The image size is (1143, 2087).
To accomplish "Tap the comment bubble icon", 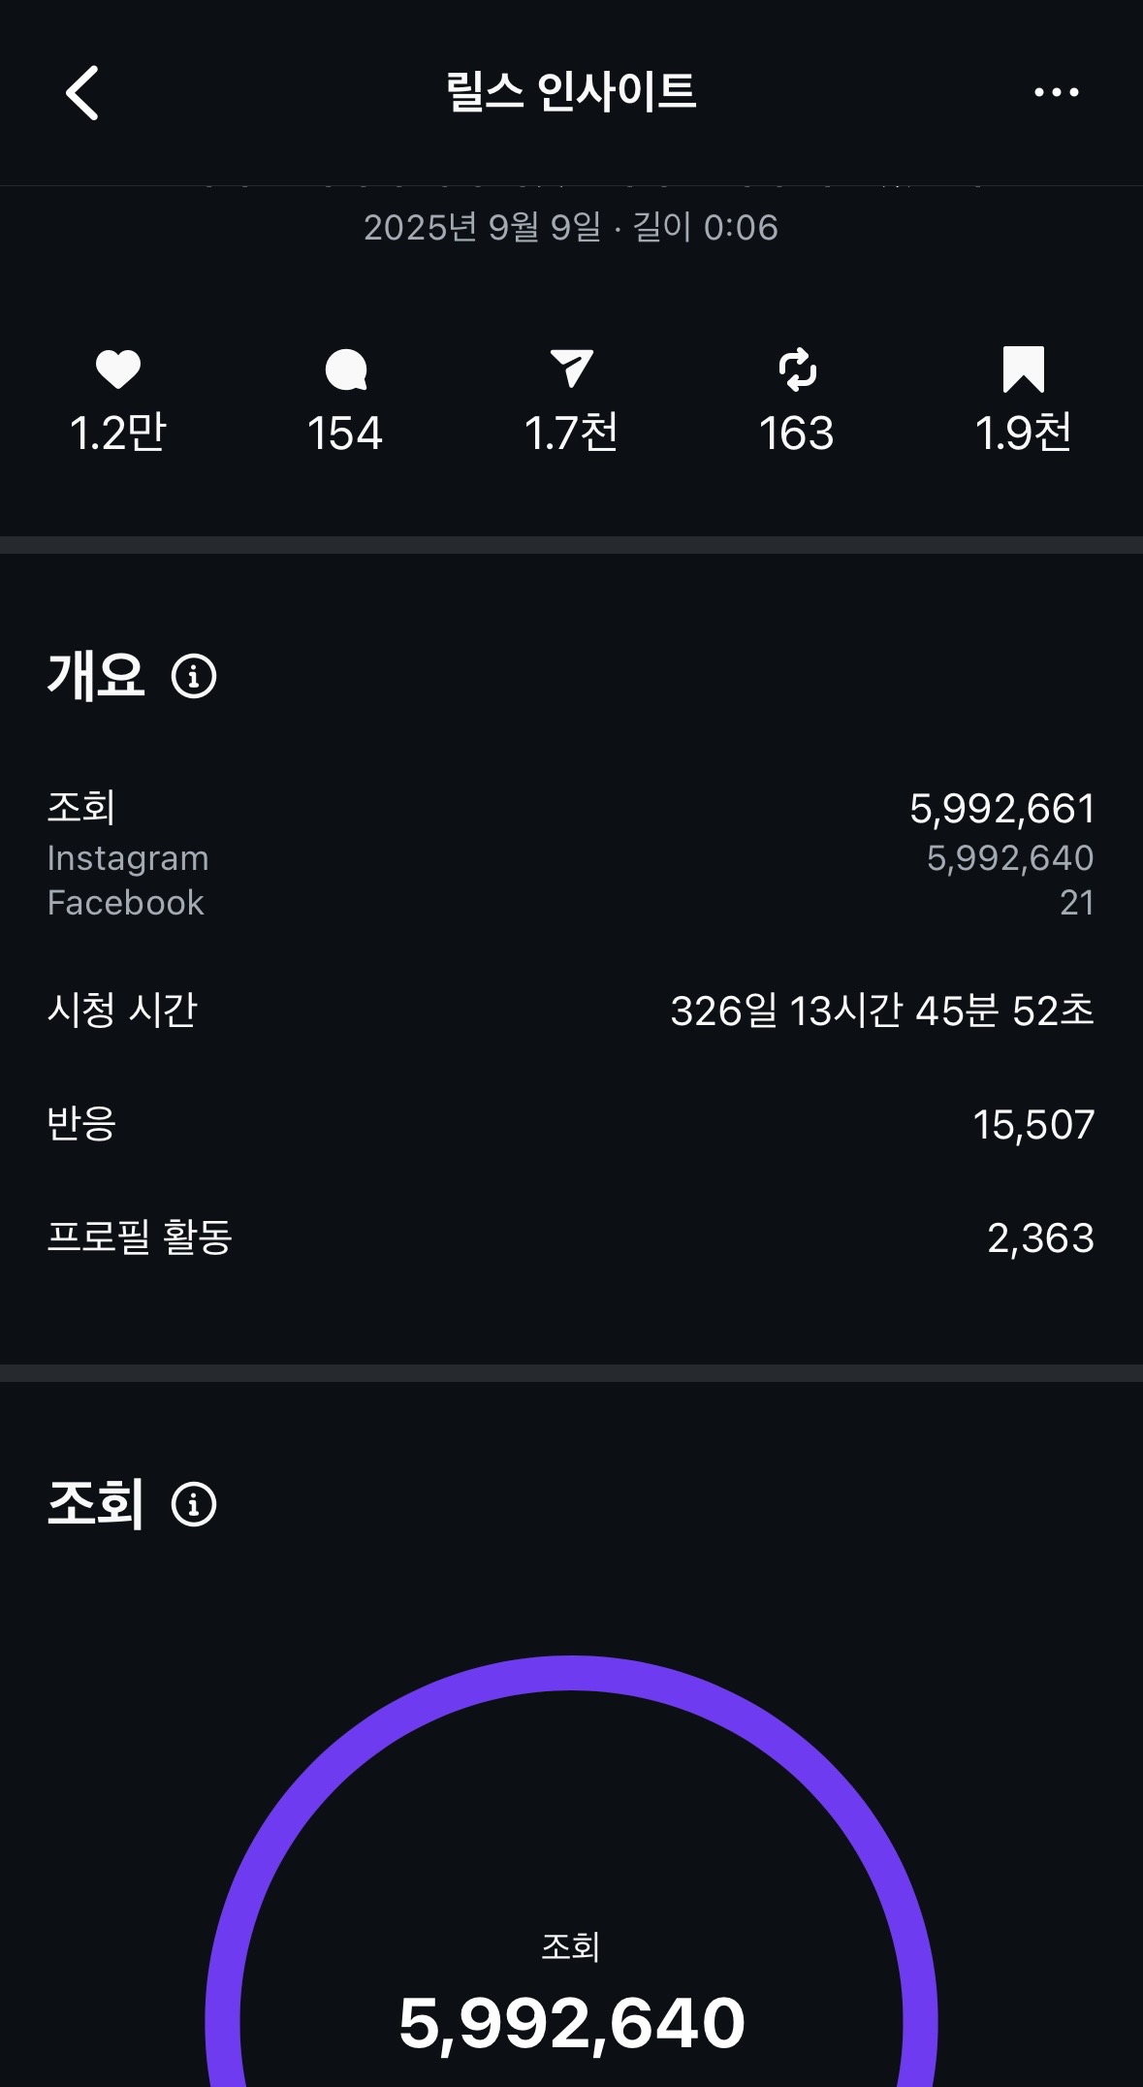I will 345,369.
